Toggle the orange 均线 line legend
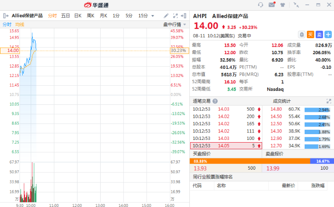The image size is (334, 207). (20, 24)
